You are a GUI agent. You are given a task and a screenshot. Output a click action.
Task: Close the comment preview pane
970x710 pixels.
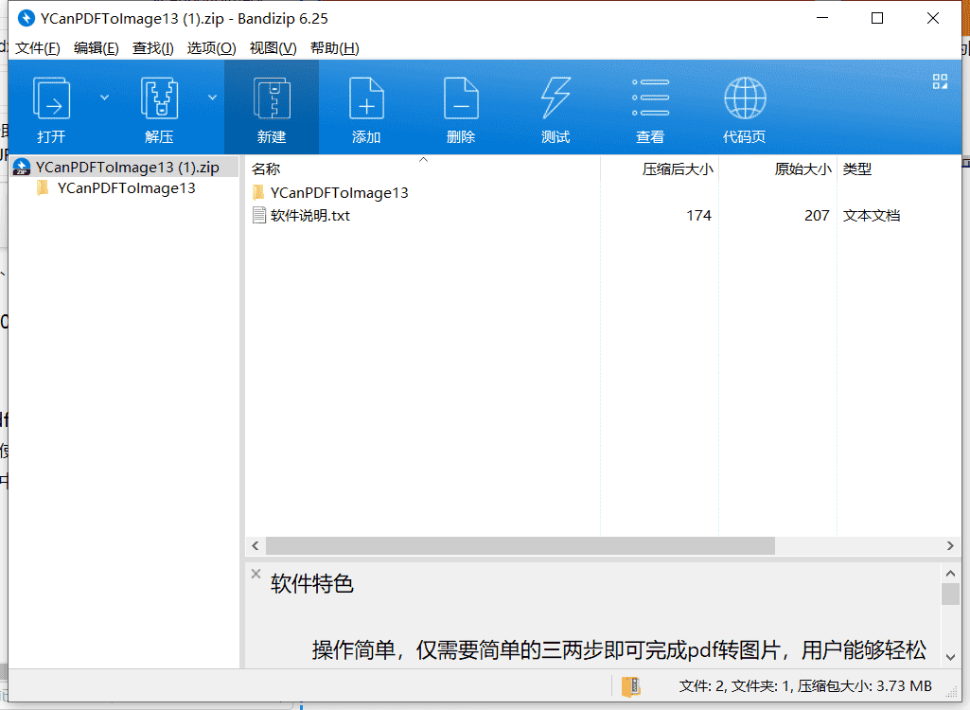256,574
